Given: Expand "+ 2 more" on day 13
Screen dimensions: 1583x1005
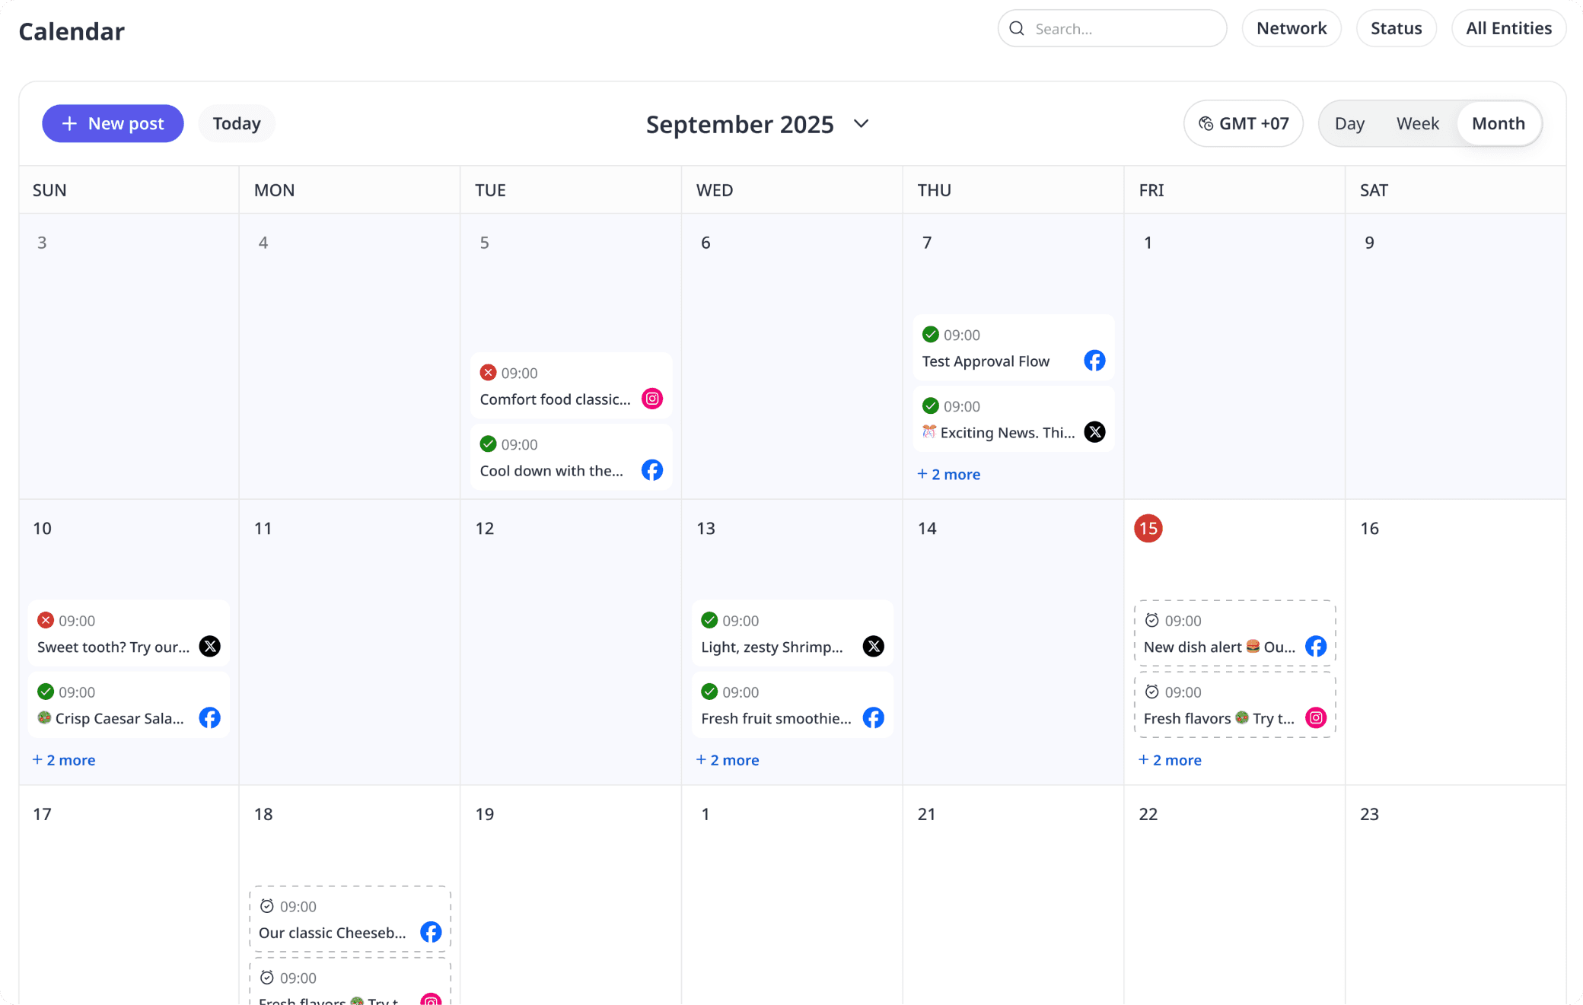Looking at the screenshot, I should point(728,760).
